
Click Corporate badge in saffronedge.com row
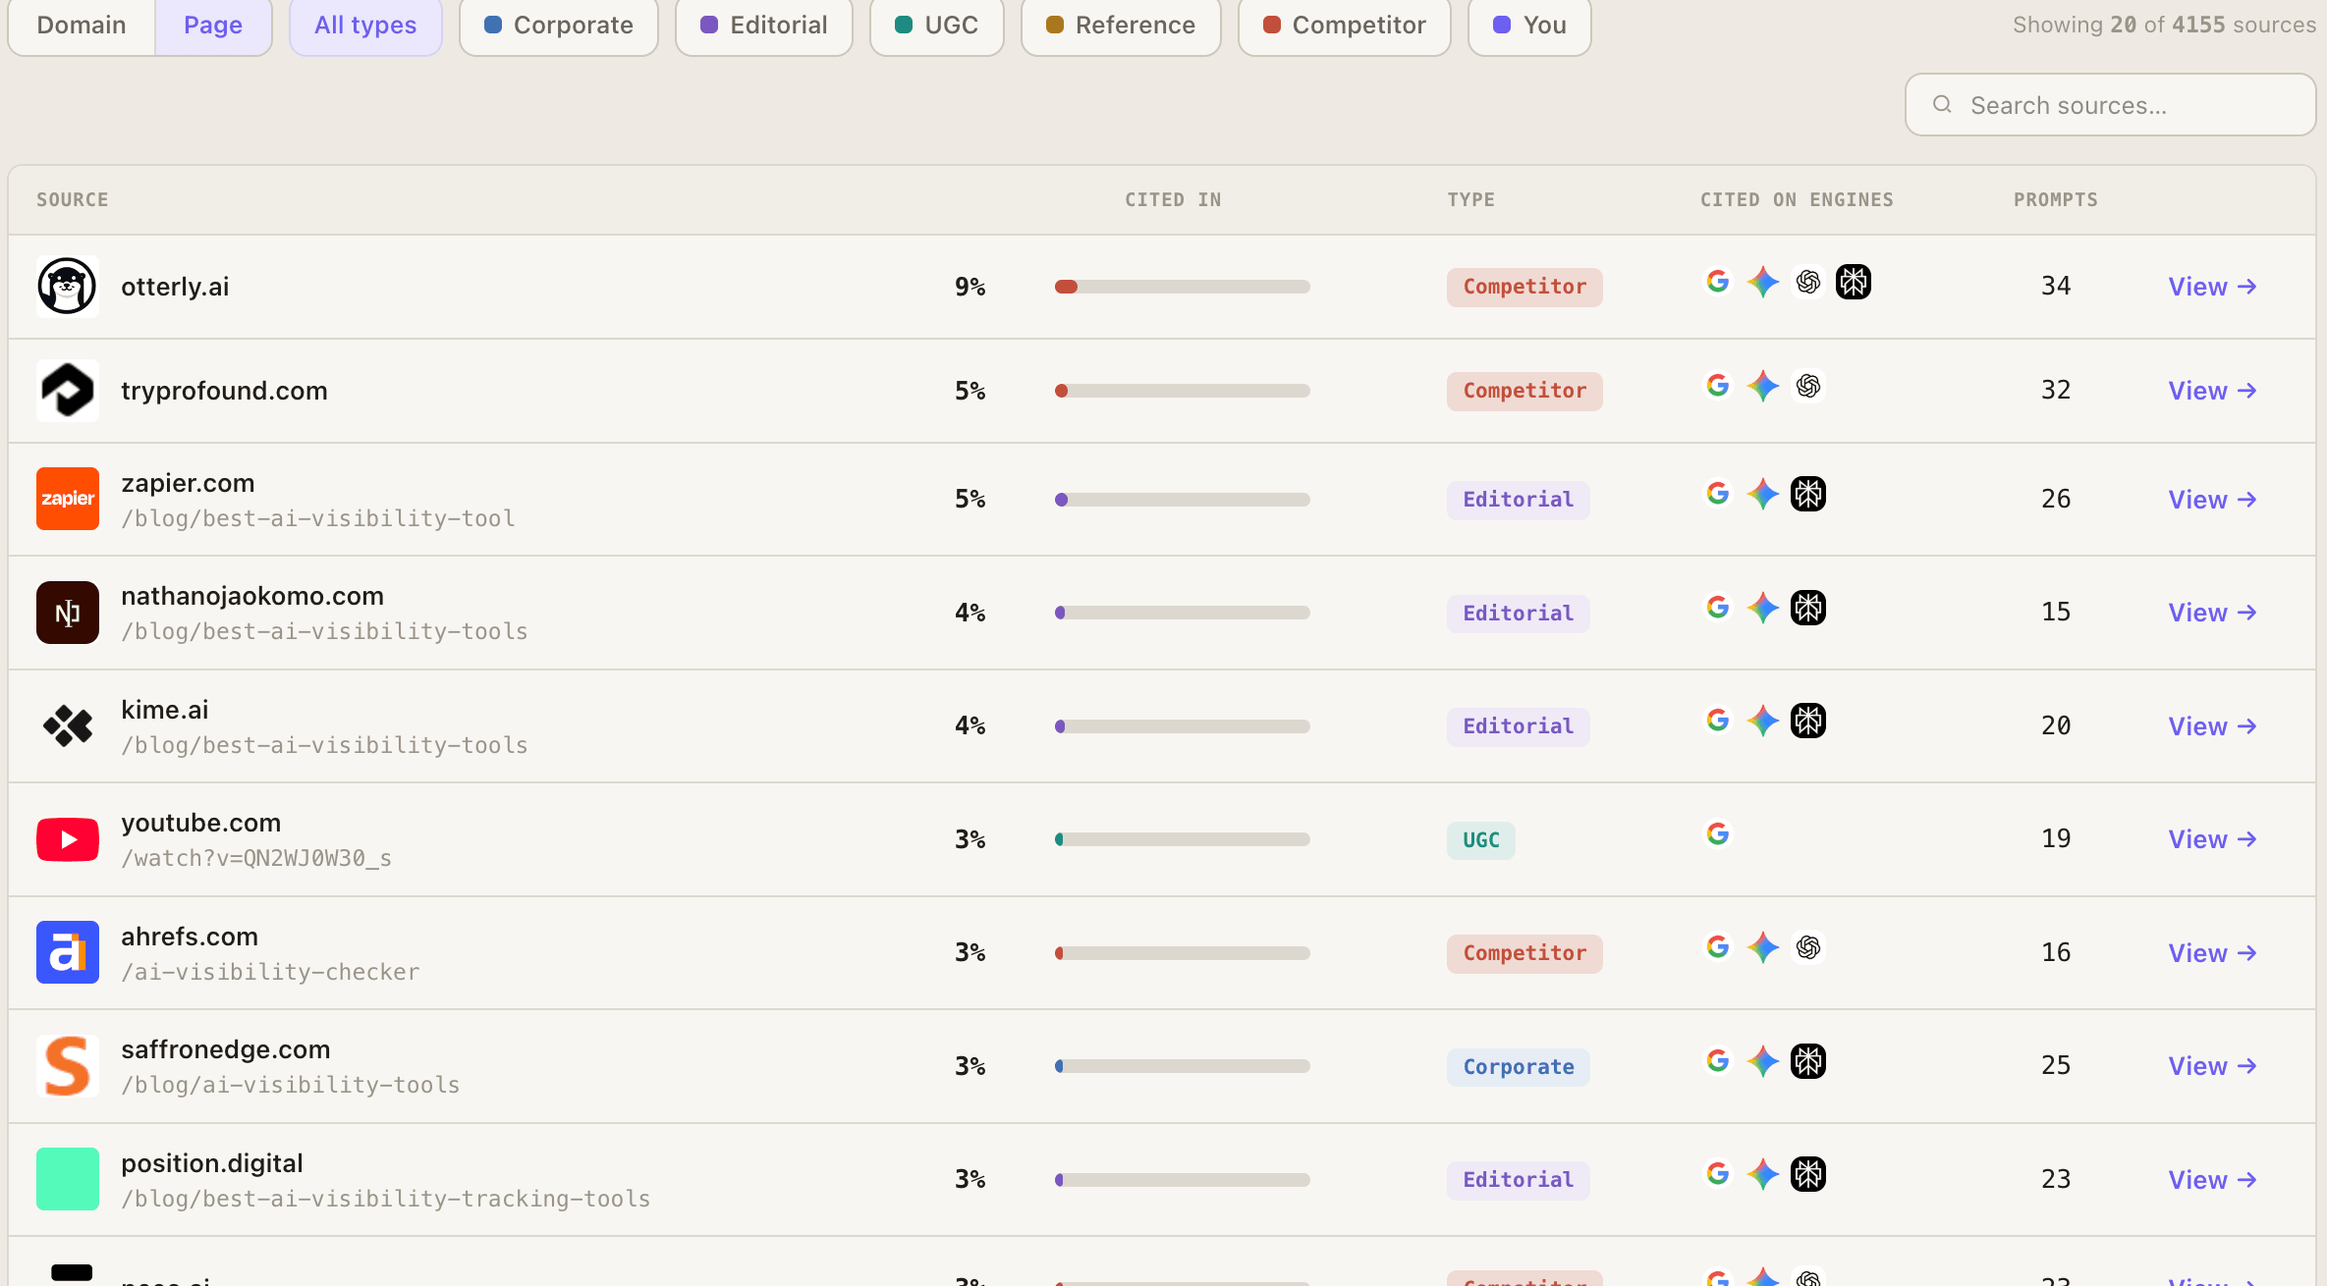[1518, 1067]
